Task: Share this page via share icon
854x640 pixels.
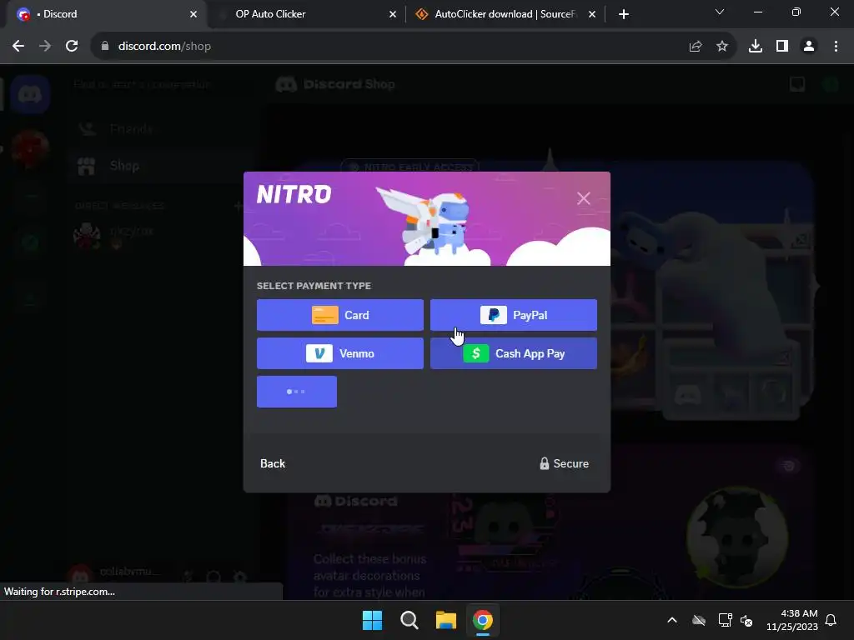Action: click(695, 47)
